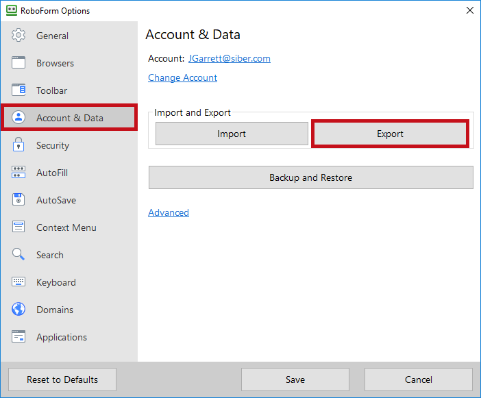This screenshot has height=398, width=481.
Task: Open the Context Menu settings page
Action: [x=66, y=227]
